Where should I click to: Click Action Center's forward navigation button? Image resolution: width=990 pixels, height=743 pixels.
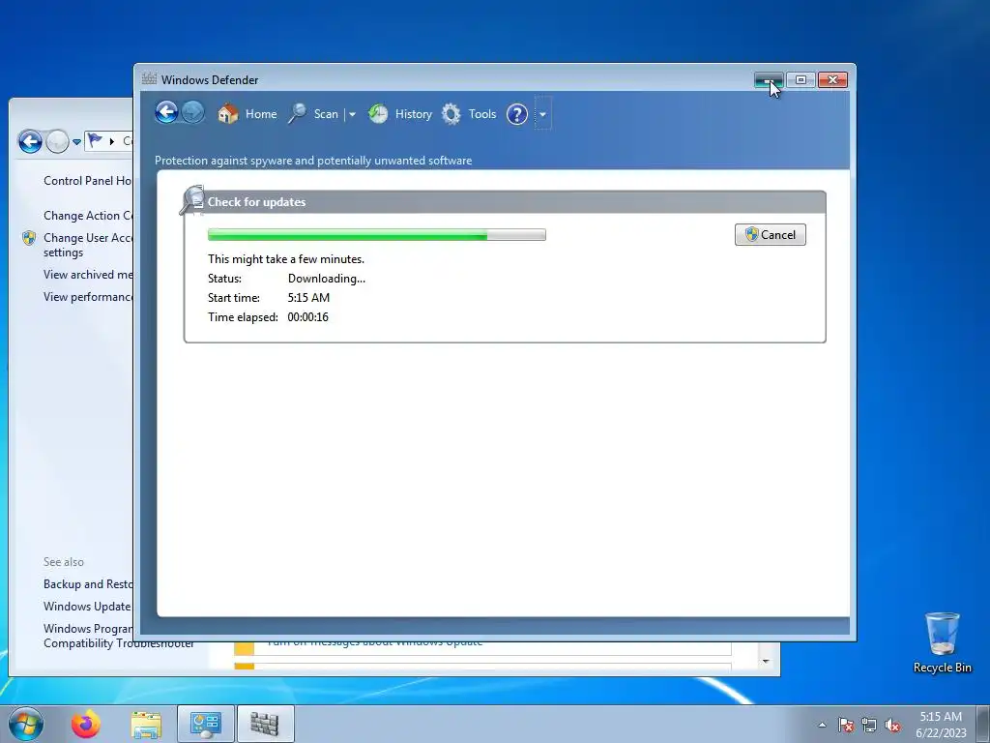[x=57, y=141]
